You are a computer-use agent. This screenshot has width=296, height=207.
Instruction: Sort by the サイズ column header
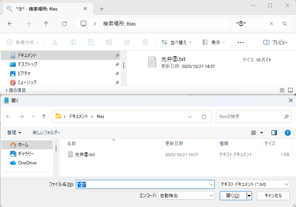(277, 144)
